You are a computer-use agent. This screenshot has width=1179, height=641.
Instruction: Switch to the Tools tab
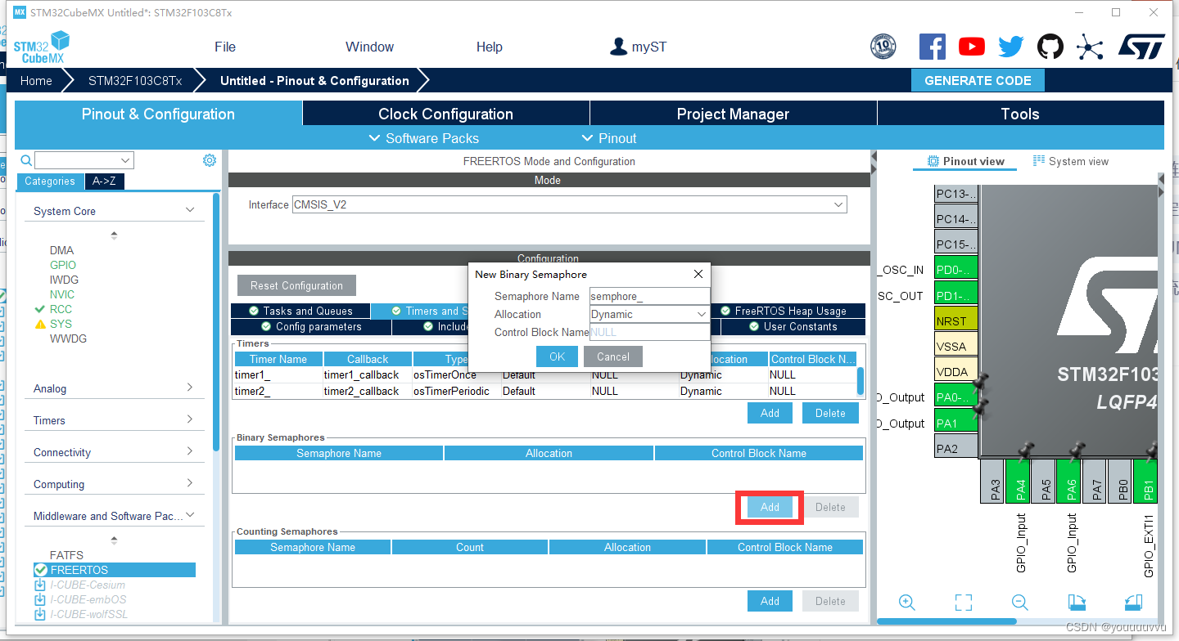click(x=1020, y=114)
